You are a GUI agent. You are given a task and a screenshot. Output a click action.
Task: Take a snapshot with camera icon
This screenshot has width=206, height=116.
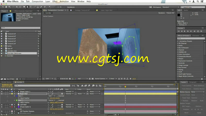tap(70, 79)
